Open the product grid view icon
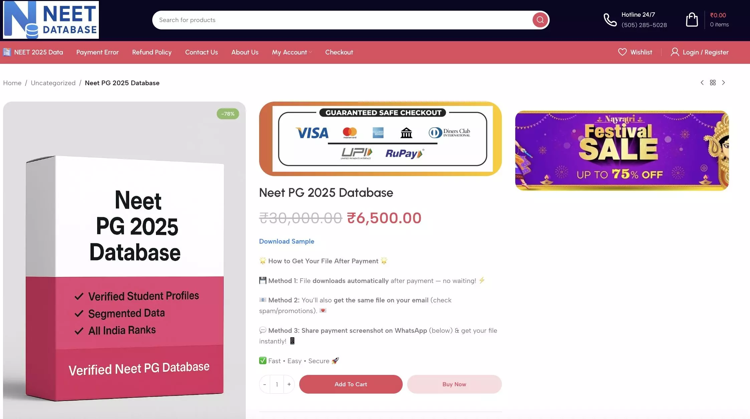Viewport: 750px width, 419px height. pyautogui.click(x=713, y=83)
